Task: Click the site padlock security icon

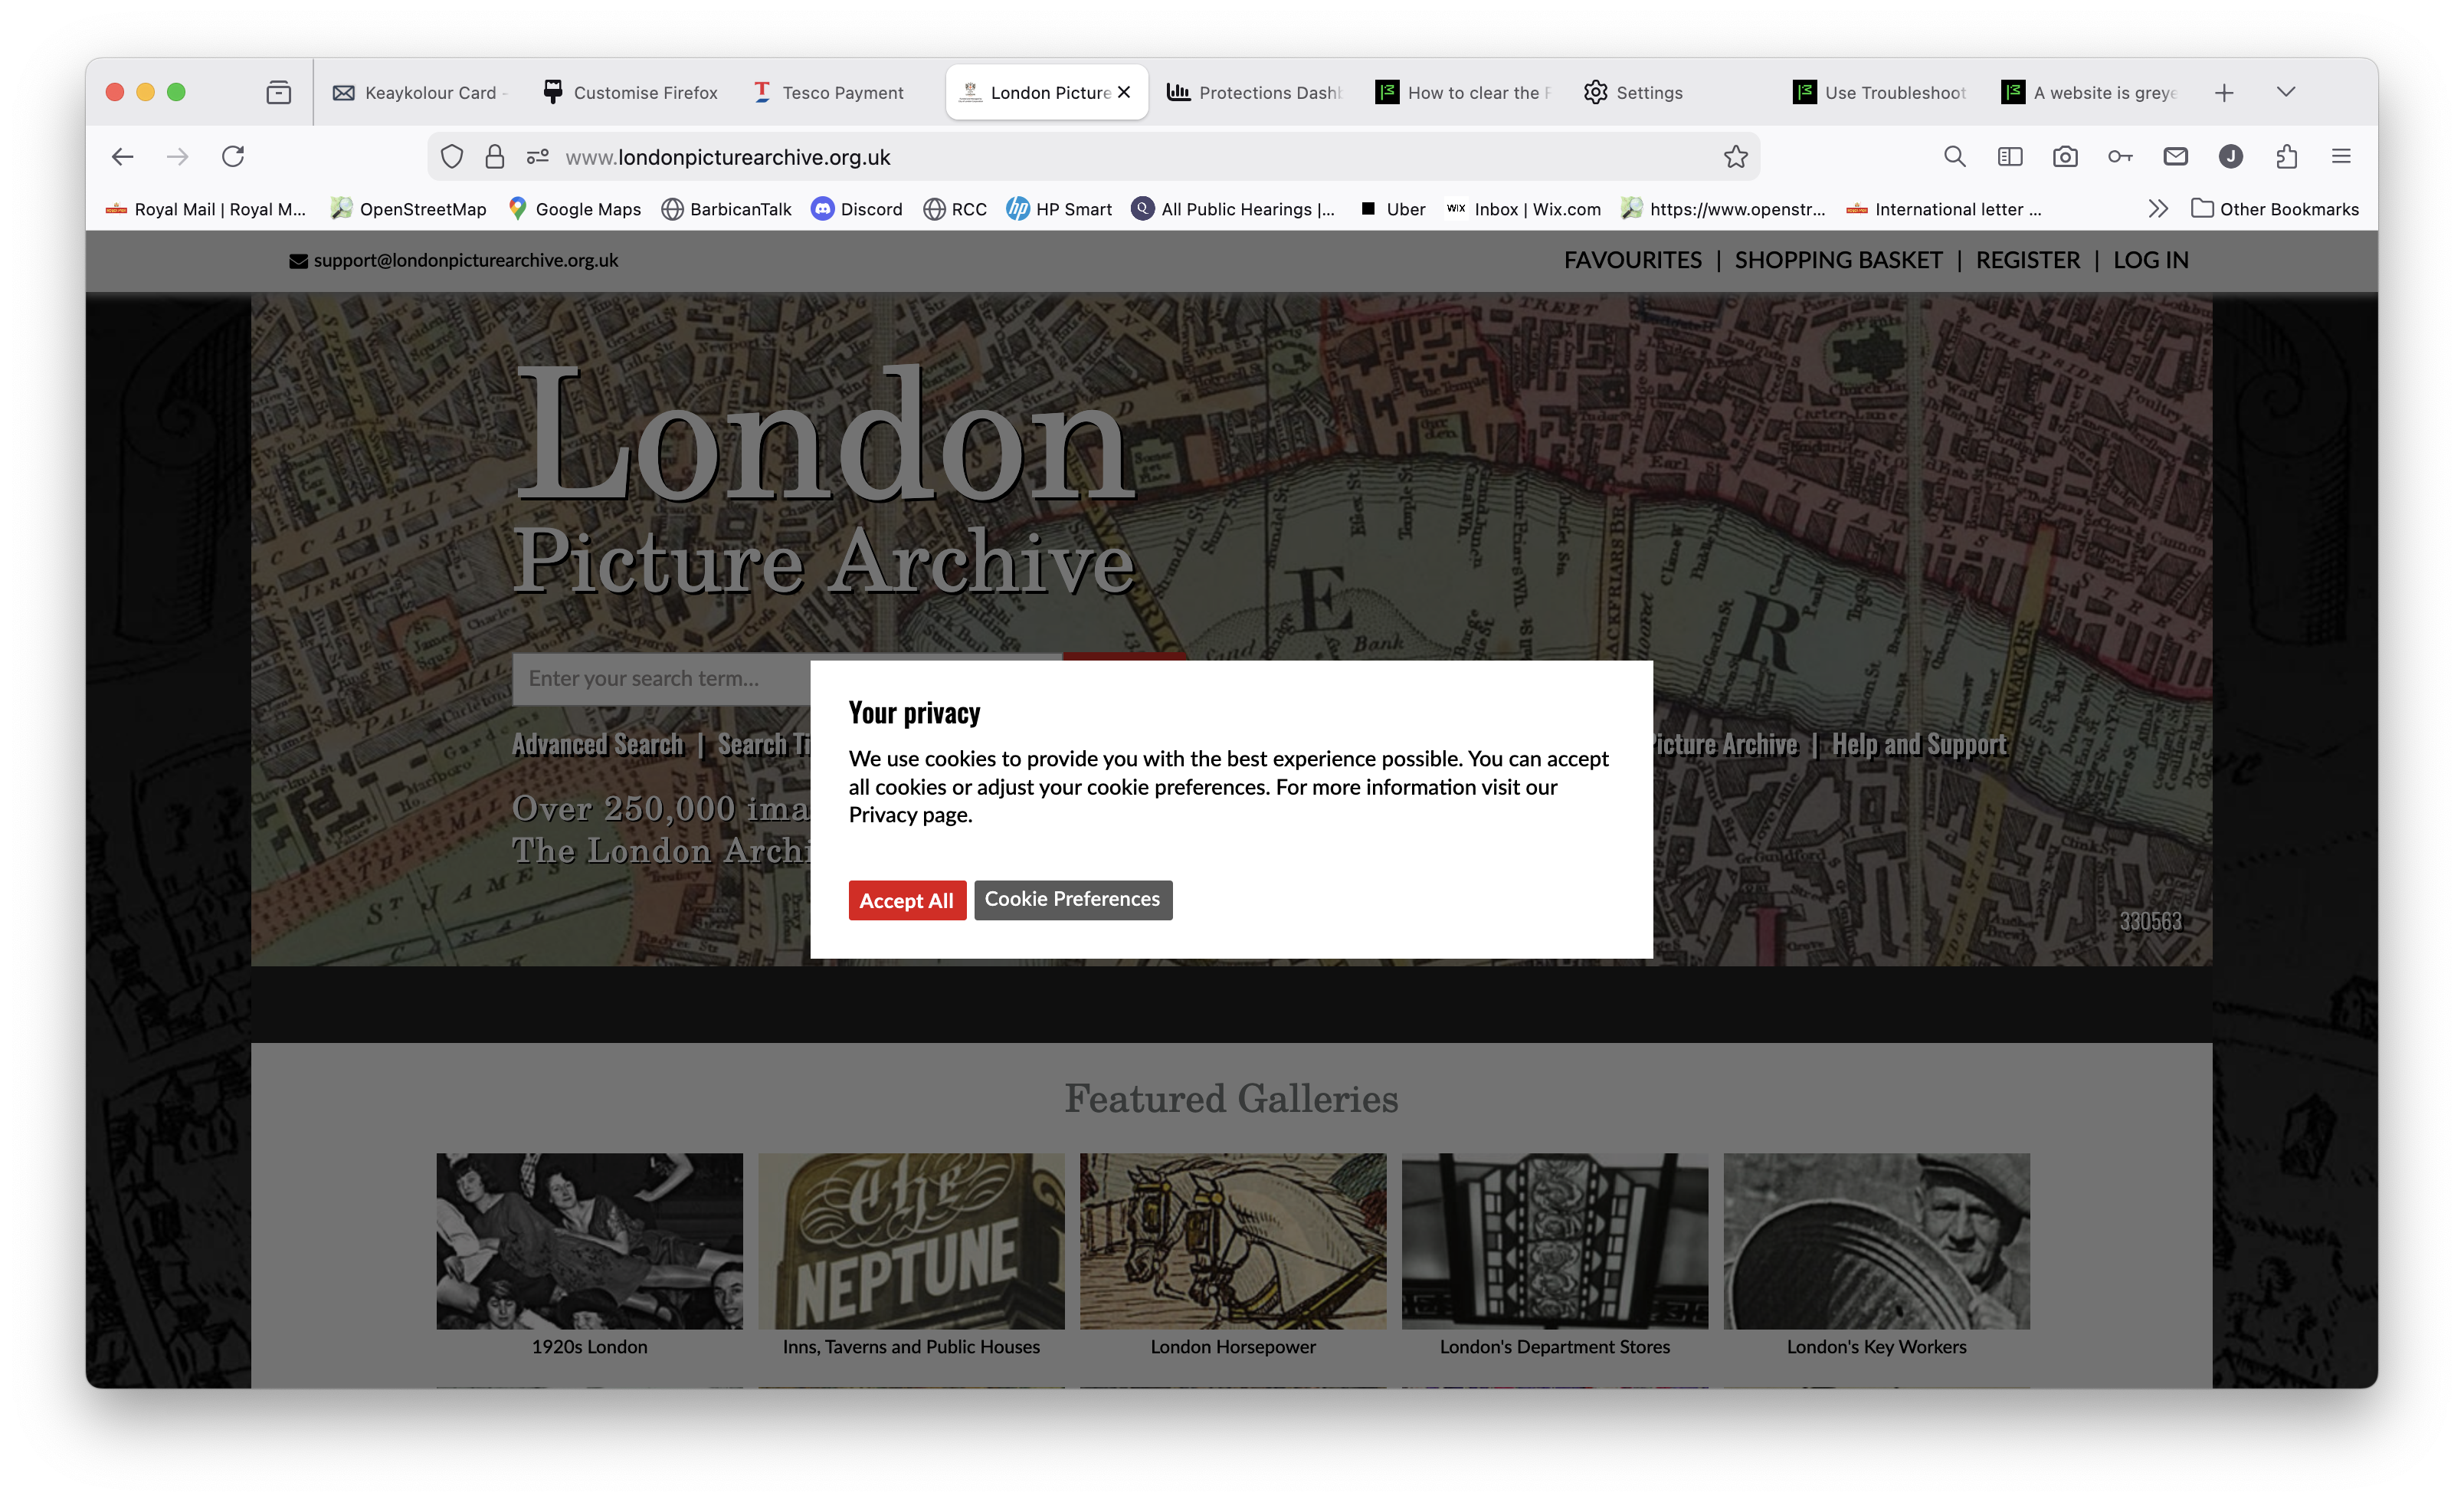Action: (x=494, y=157)
